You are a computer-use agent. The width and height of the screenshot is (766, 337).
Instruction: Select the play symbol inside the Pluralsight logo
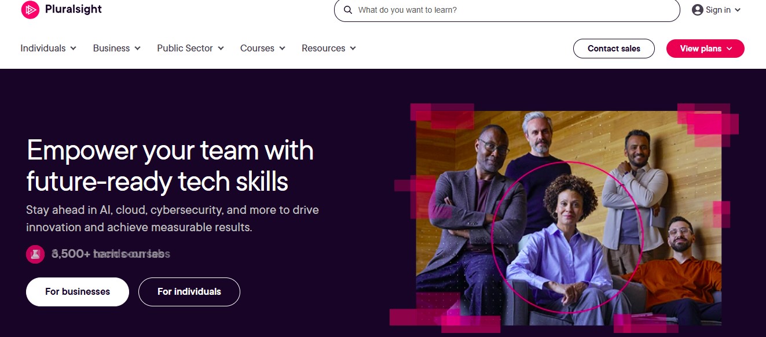[x=30, y=9]
